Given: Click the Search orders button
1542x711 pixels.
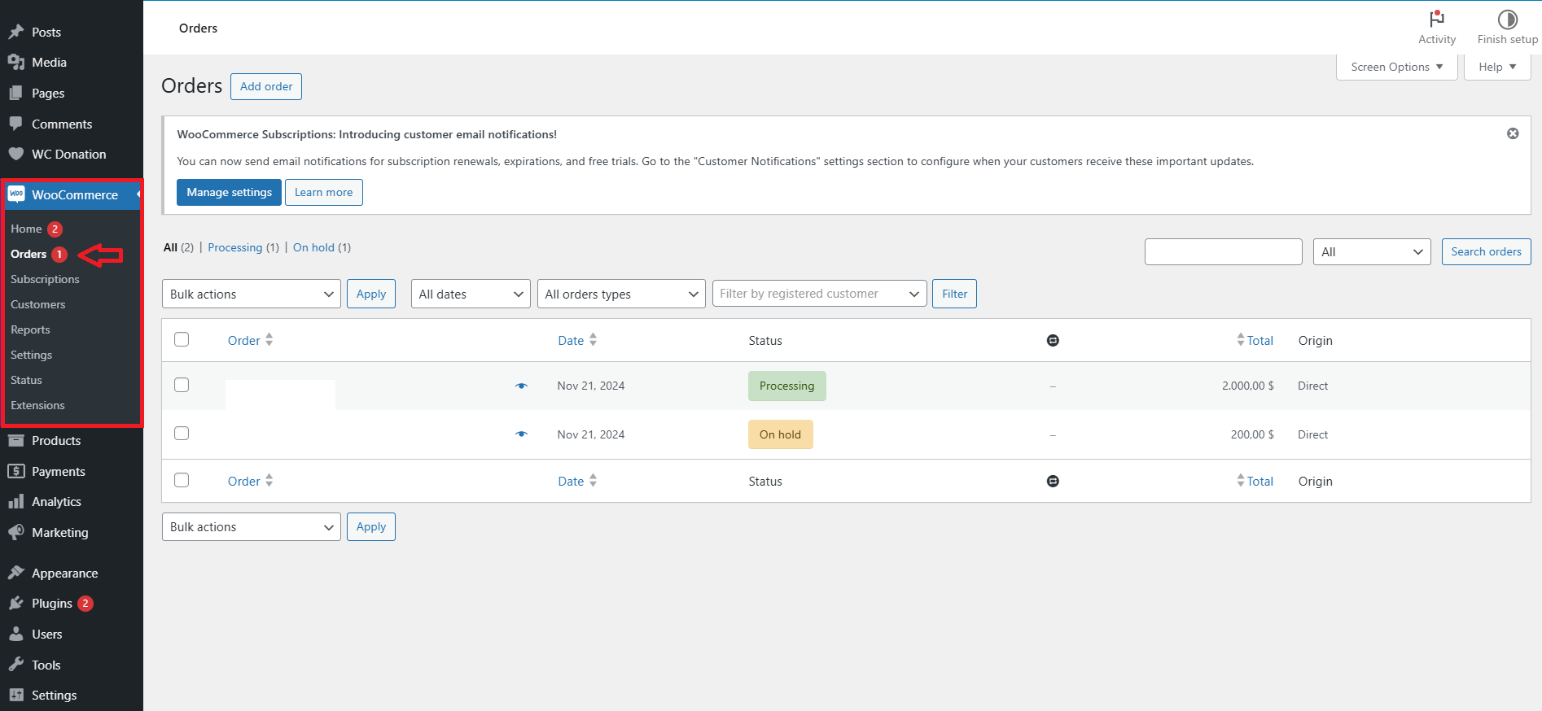Looking at the screenshot, I should point(1486,251).
